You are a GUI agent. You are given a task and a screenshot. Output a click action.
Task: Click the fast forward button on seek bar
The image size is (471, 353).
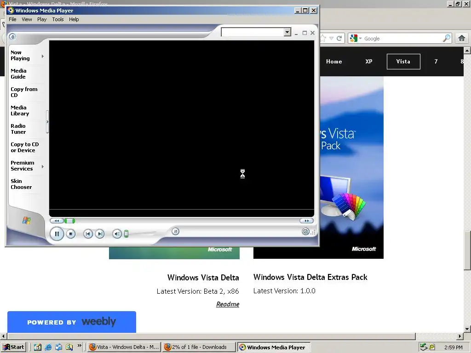pos(306,221)
